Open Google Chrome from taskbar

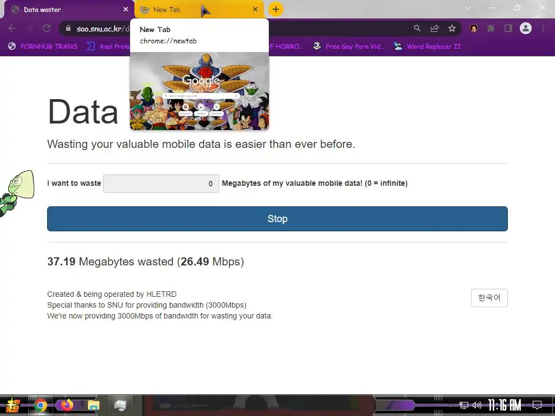click(41, 405)
